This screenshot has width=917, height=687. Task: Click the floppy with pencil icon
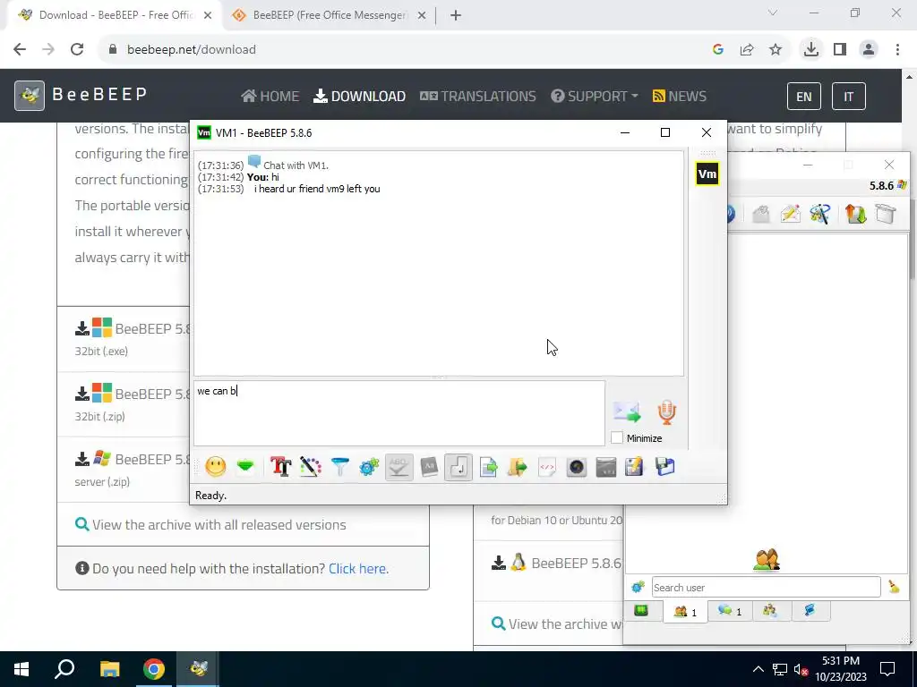click(634, 467)
